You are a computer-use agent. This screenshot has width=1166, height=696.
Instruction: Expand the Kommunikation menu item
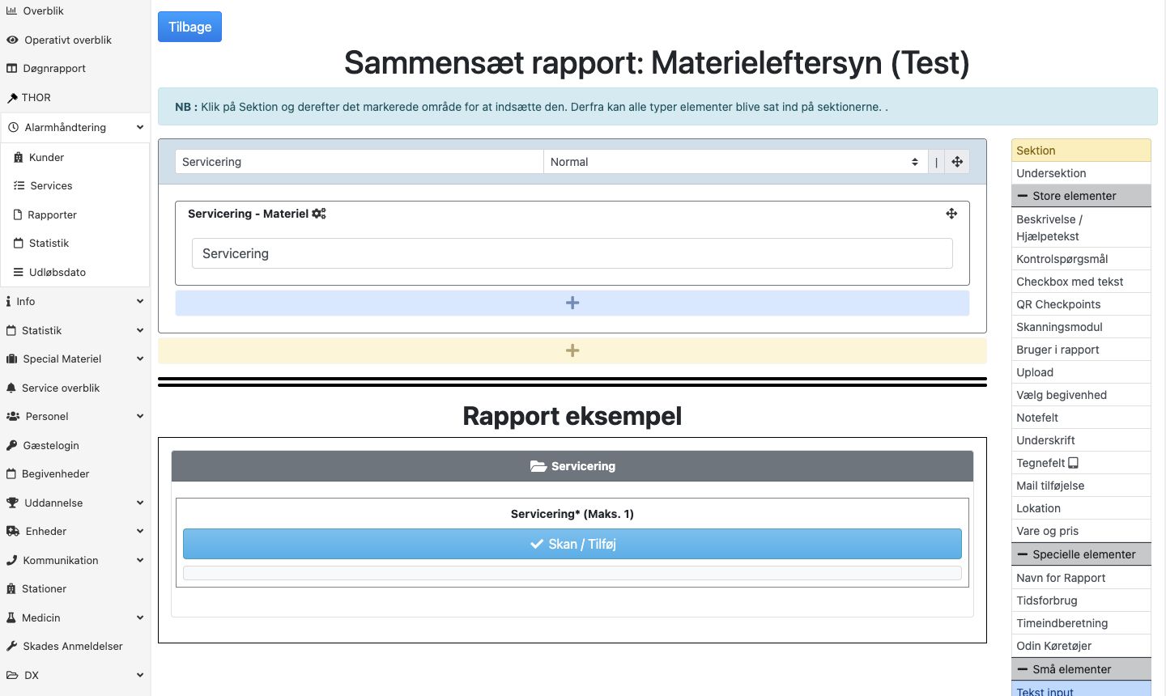(x=75, y=561)
